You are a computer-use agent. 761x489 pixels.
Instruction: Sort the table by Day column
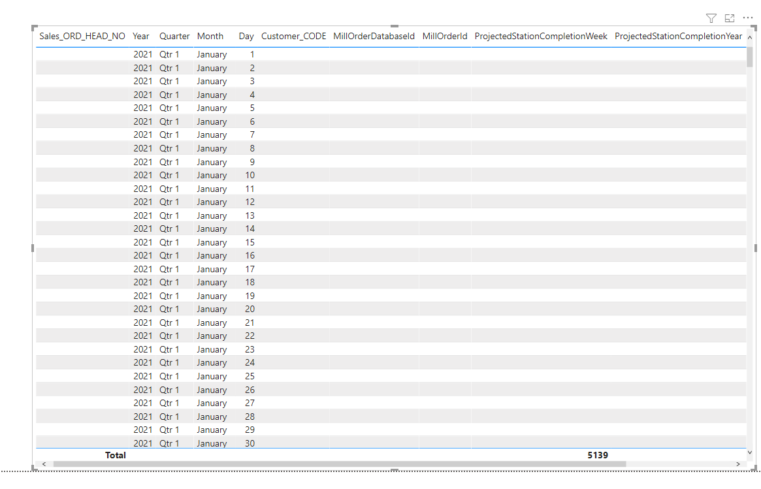[x=246, y=37]
